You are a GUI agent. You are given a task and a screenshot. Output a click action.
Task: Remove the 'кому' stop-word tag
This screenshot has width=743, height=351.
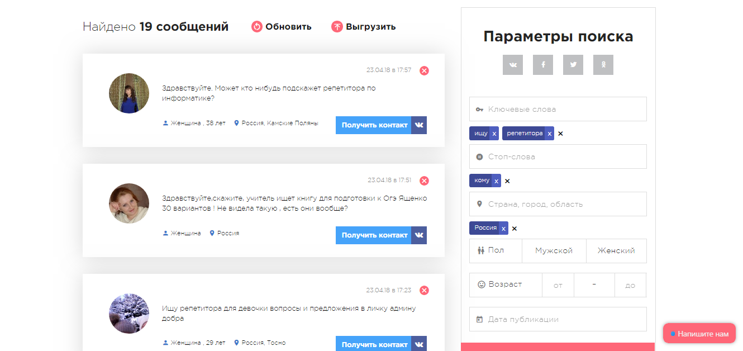tap(497, 181)
